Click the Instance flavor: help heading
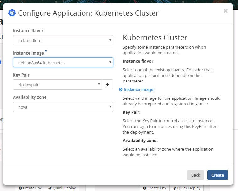The width and height of the screenshot is (238, 191). click(x=138, y=61)
